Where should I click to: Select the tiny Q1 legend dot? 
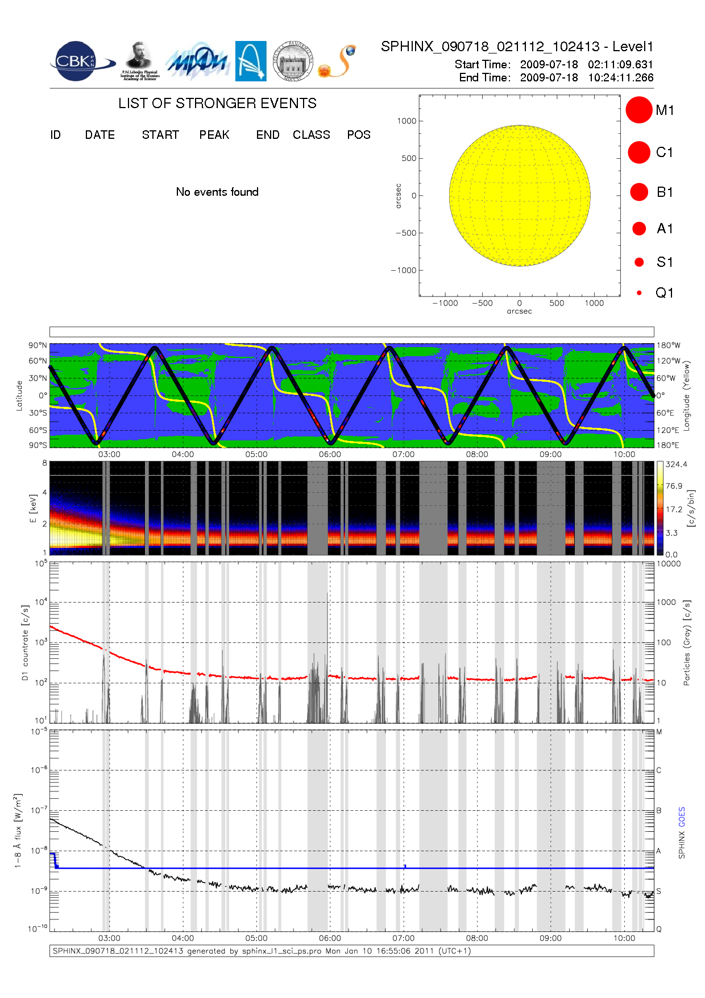point(639,293)
